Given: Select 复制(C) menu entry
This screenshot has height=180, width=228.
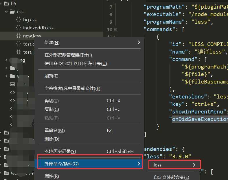Looking at the screenshot, I should 89,109.
